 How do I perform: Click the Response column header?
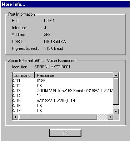tap(74, 75)
